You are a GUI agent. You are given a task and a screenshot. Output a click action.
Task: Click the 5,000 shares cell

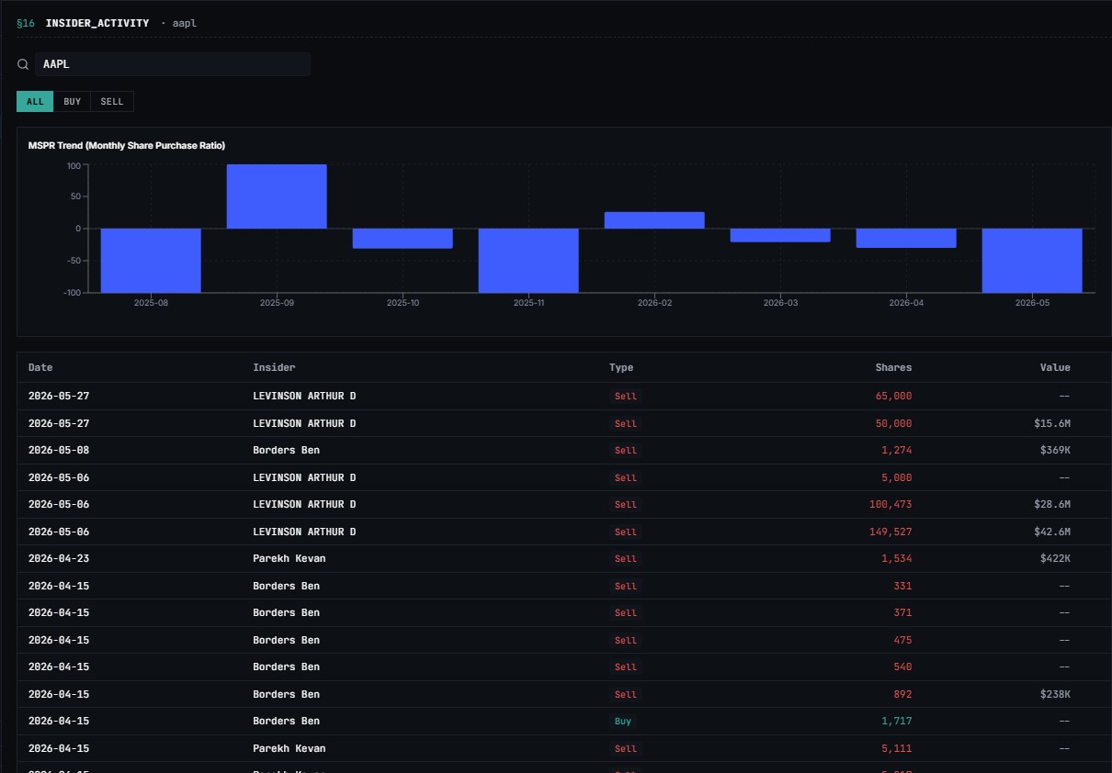[x=897, y=477]
